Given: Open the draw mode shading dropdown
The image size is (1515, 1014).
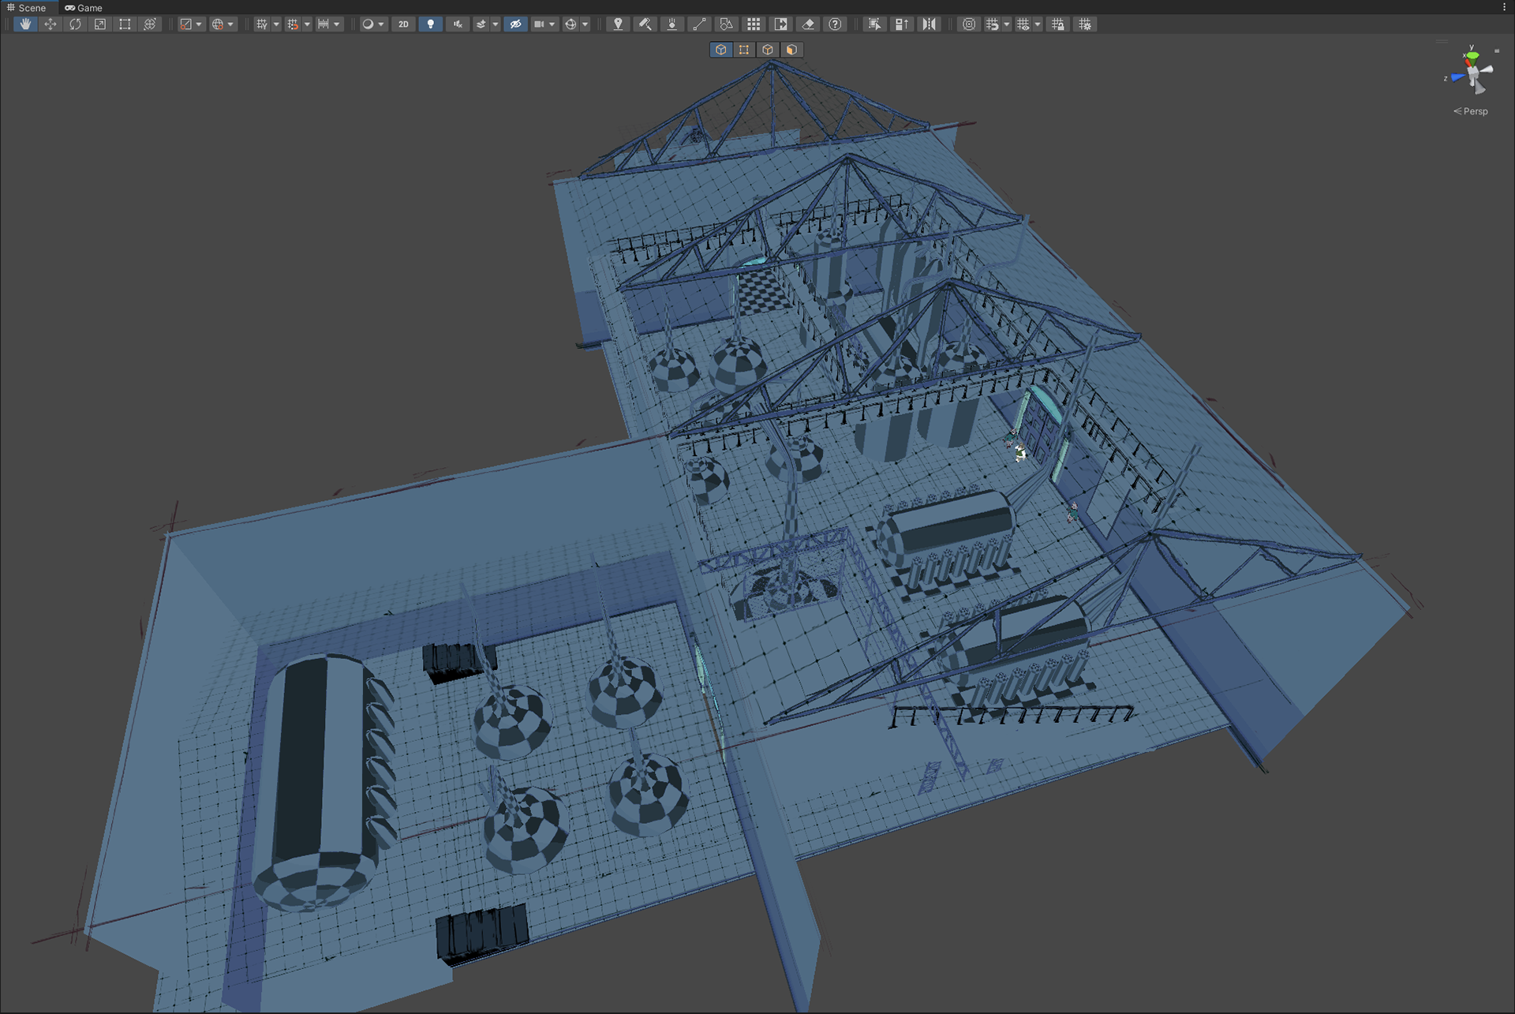Looking at the screenshot, I should point(381,24).
